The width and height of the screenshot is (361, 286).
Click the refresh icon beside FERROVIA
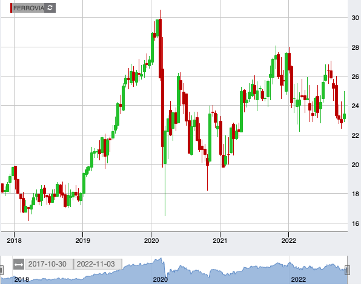click(50, 8)
